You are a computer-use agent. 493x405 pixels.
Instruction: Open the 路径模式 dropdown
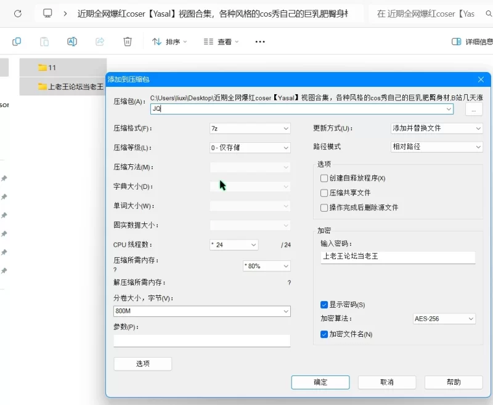tap(436, 146)
